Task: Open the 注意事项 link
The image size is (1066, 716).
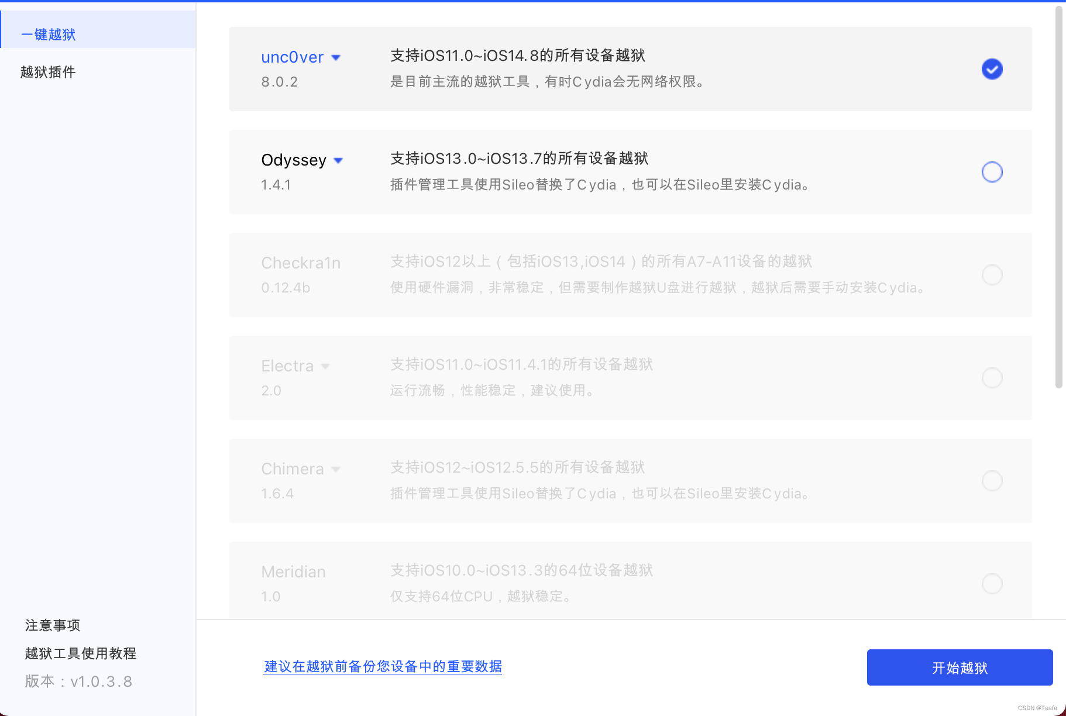Action: point(53,625)
